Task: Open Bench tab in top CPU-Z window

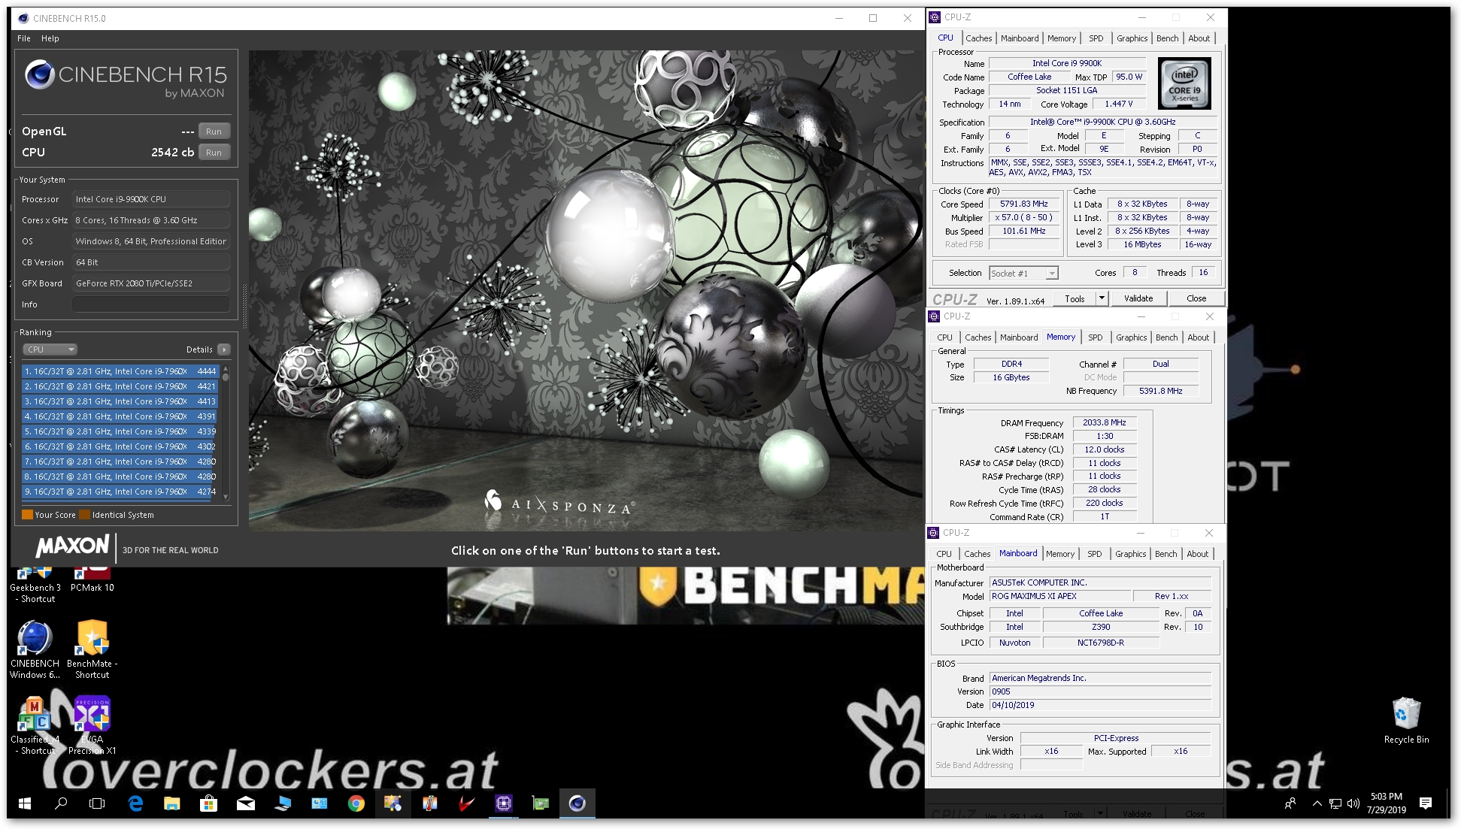Action: click(x=1167, y=38)
